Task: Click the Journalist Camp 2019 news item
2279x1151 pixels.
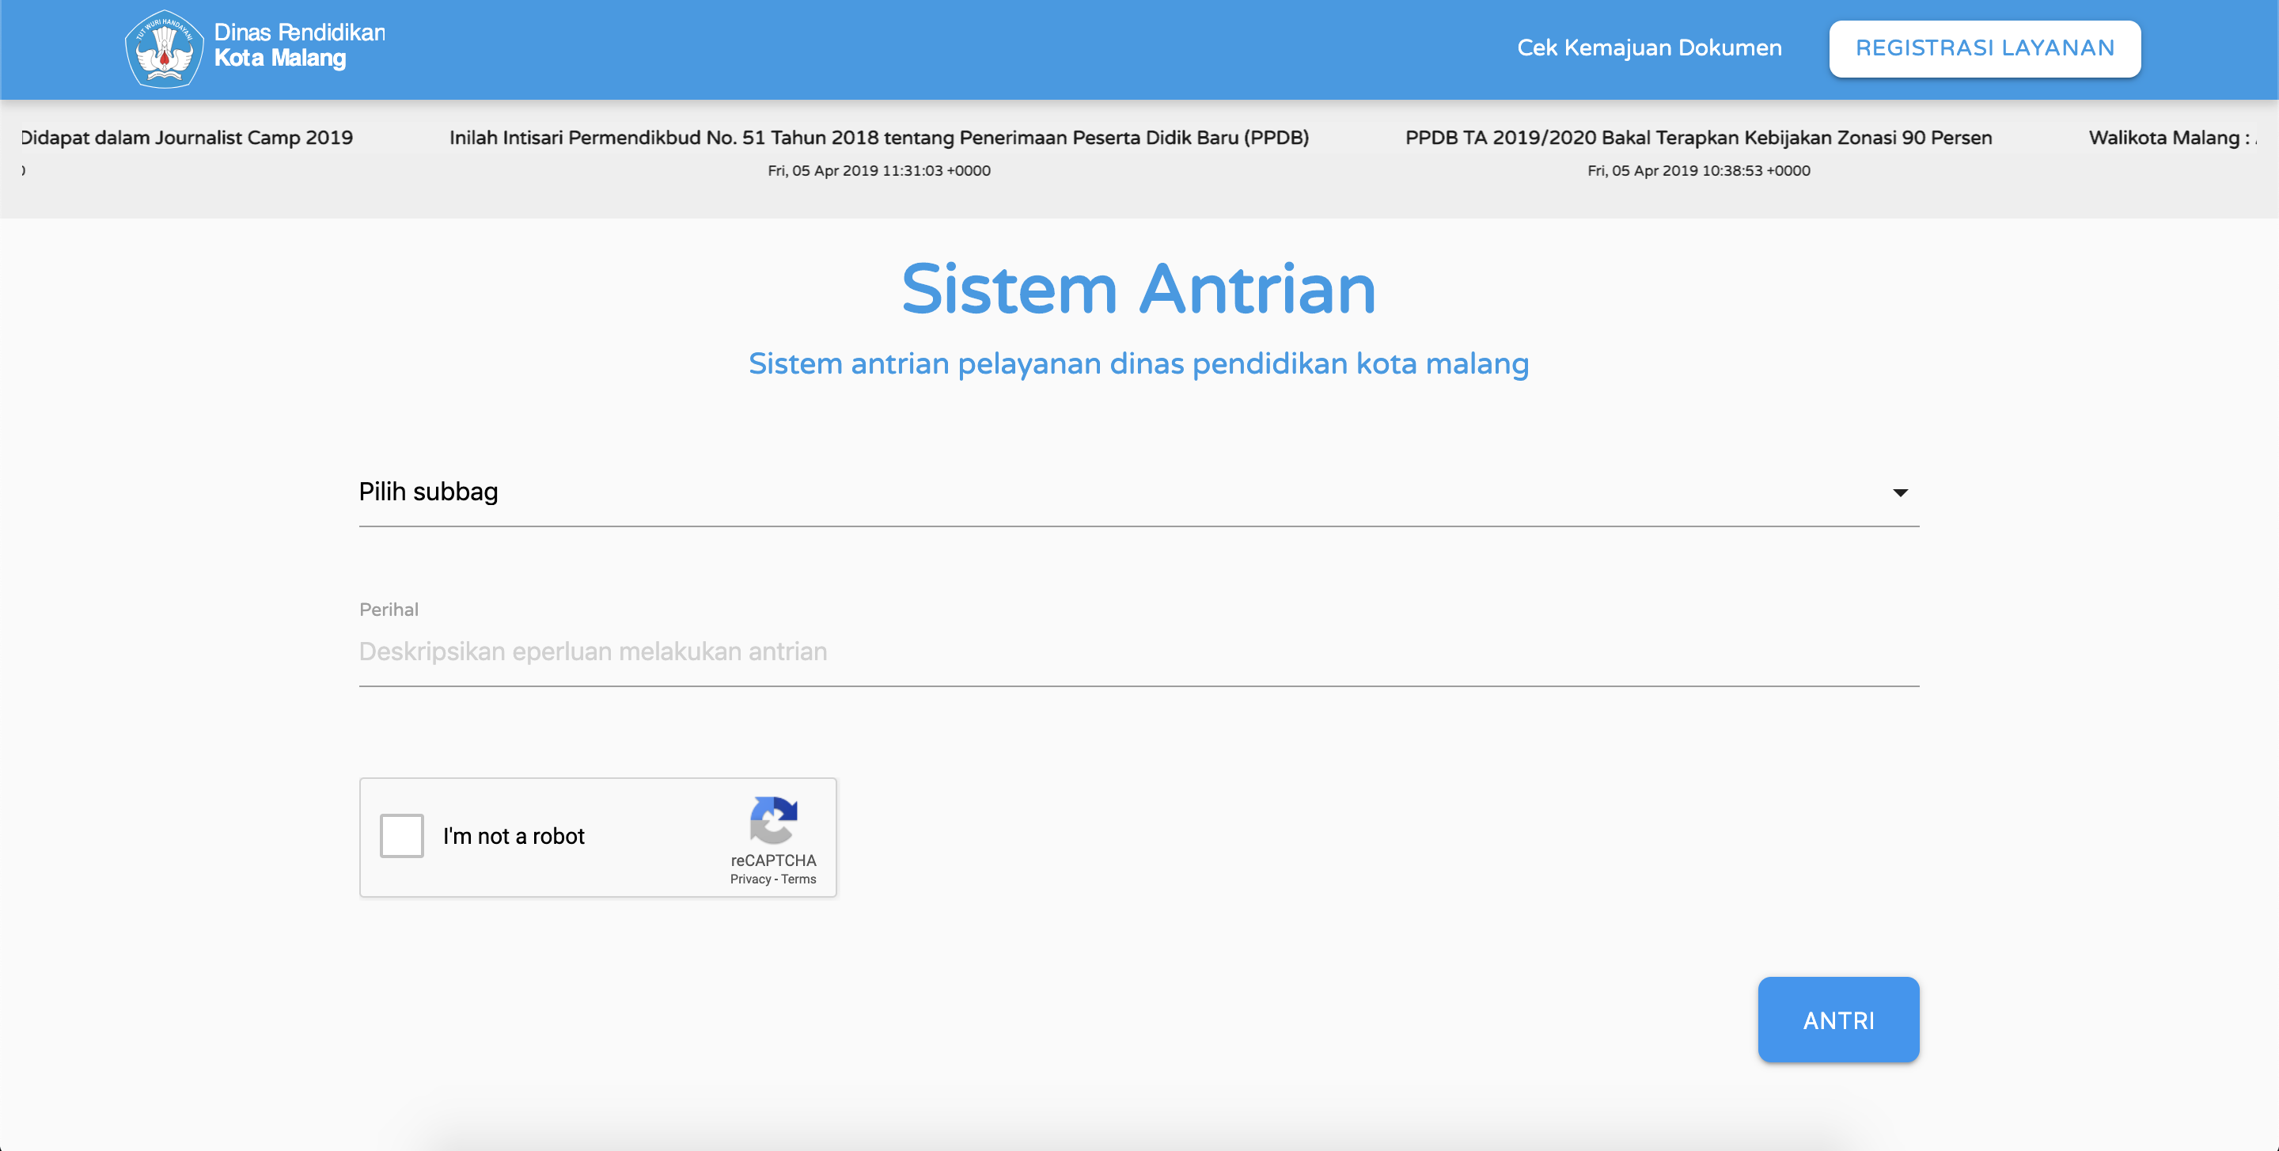Action: click(x=187, y=138)
